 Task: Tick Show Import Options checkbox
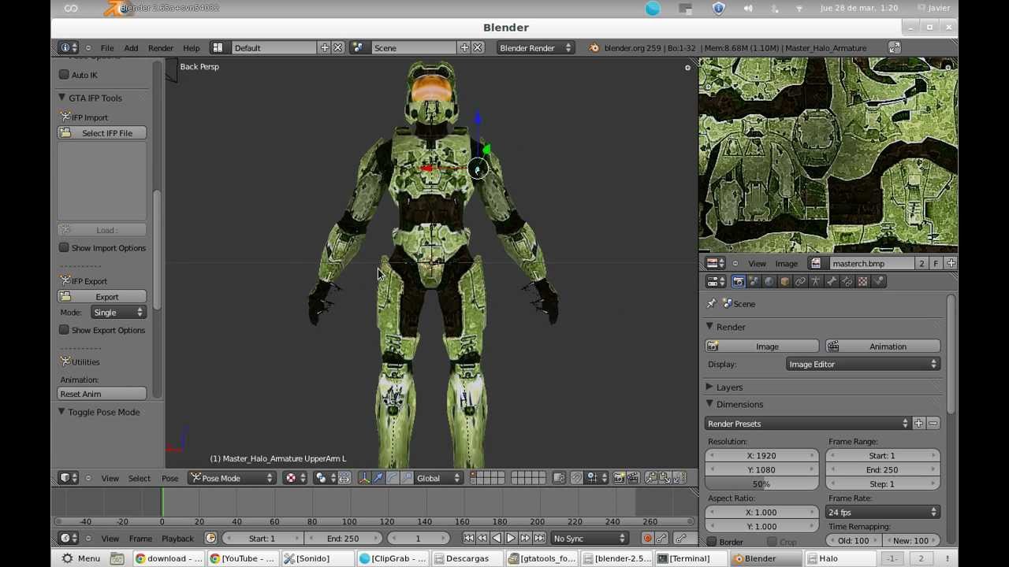pyautogui.click(x=65, y=248)
